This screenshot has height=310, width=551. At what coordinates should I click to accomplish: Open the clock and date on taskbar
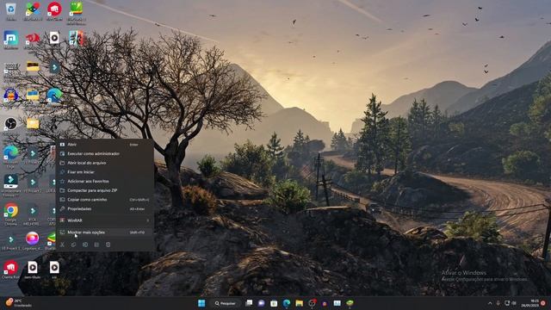[529, 303]
